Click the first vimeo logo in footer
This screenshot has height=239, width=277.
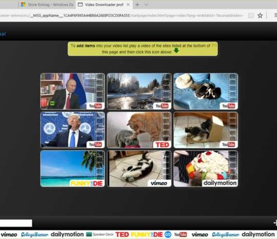(9, 234)
